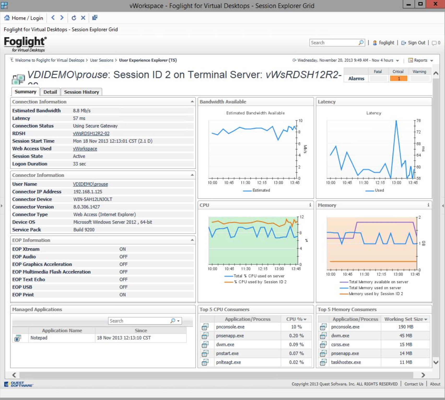Click the csrss.exe process icon
The height and width of the screenshot is (400, 445).
323,345
